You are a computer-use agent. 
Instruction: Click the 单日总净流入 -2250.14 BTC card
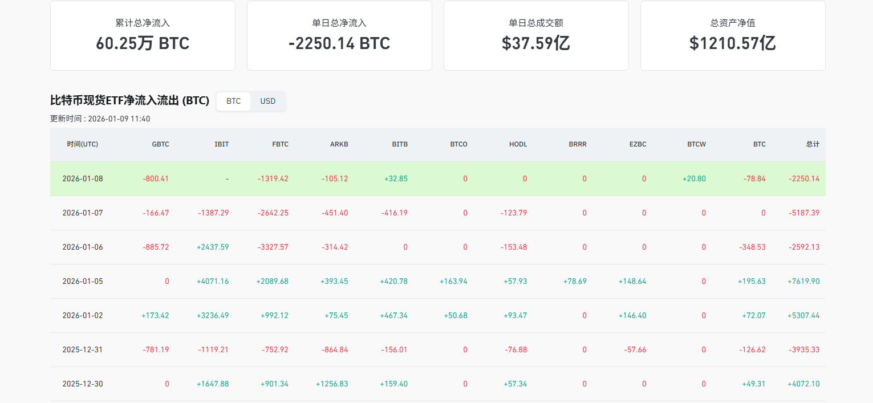(x=339, y=35)
